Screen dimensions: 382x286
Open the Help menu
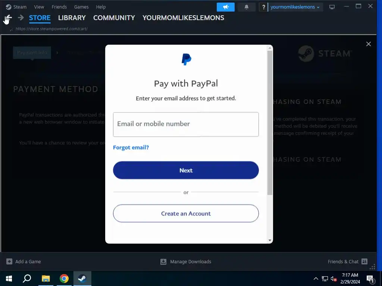(x=101, y=7)
